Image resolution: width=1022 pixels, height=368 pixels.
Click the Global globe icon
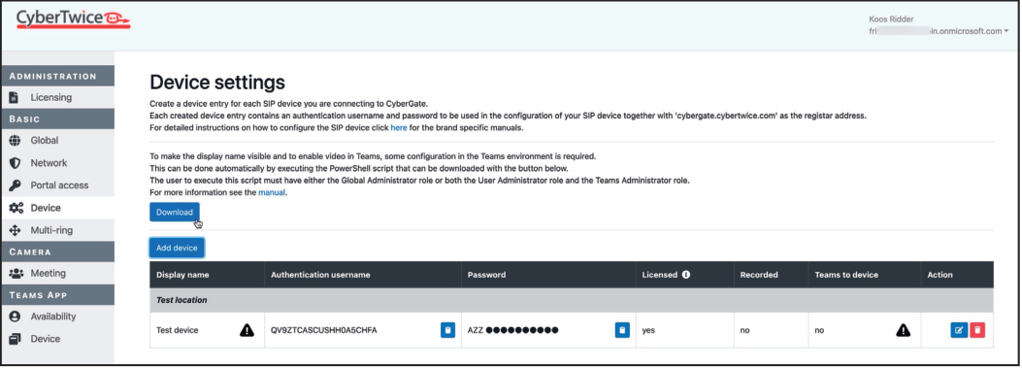15,140
